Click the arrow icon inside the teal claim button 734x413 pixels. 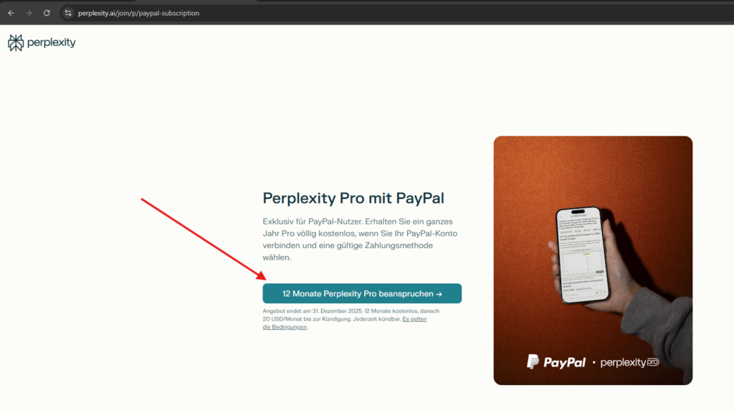coord(439,294)
